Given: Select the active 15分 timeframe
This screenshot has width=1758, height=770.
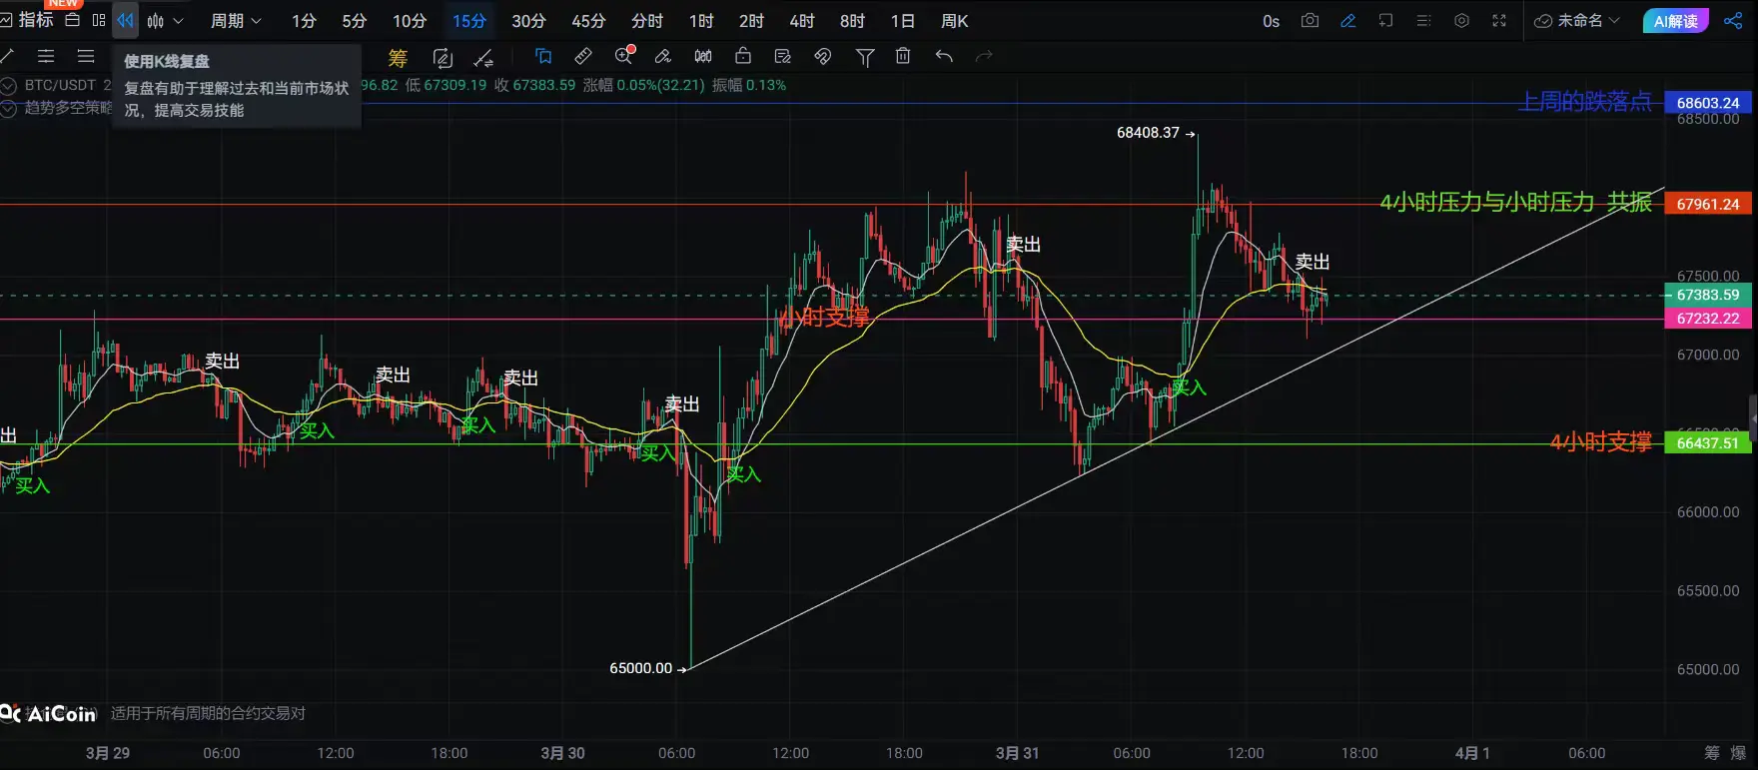Looking at the screenshot, I should click(x=469, y=21).
